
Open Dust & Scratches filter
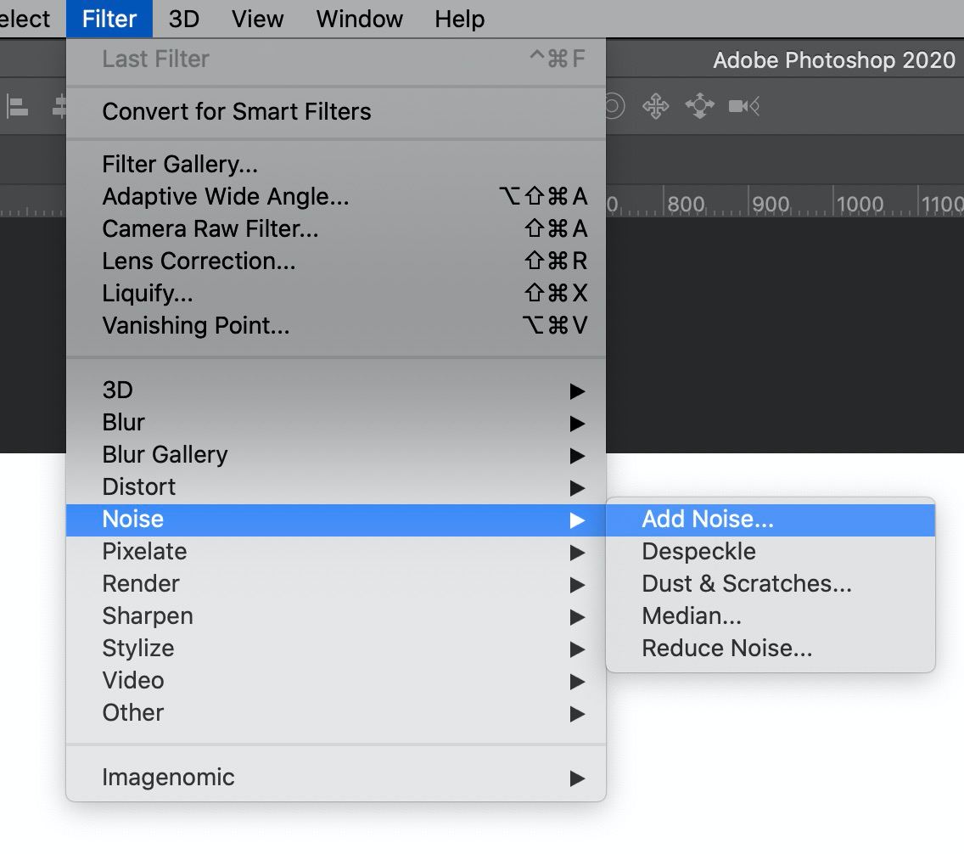point(771,584)
